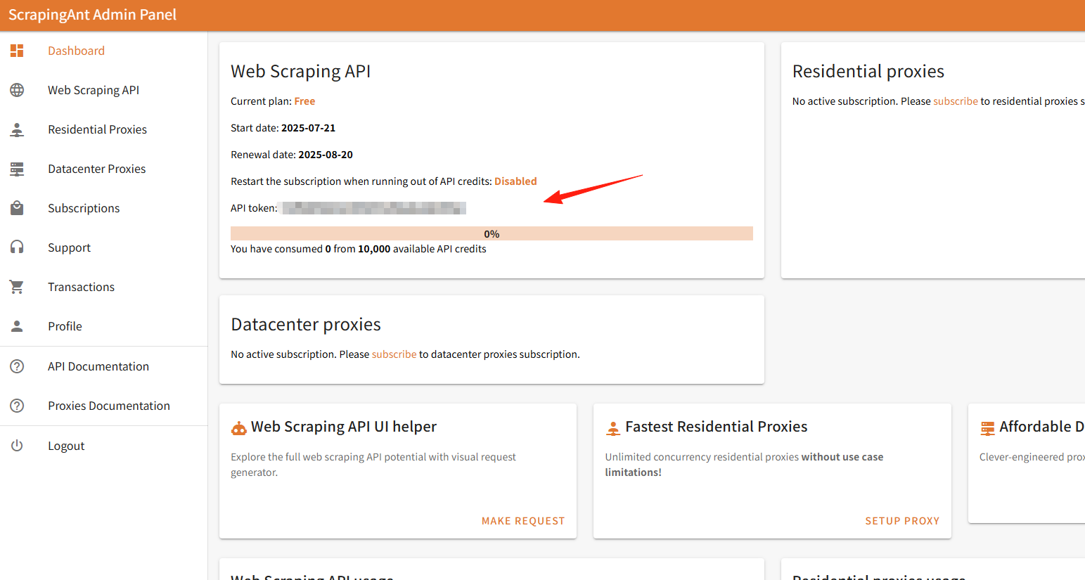Viewport: 1085px width, 580px height.
Task: Click the Residential Proxies person icon
Action: pyautogui.click(x=17, y=129)
